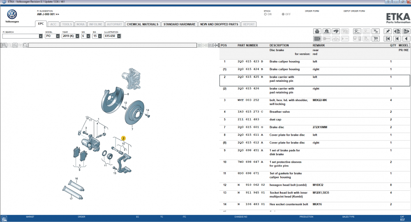
Task: Open the Report tab
Action: pyautogui.click(x=249, y=24)
